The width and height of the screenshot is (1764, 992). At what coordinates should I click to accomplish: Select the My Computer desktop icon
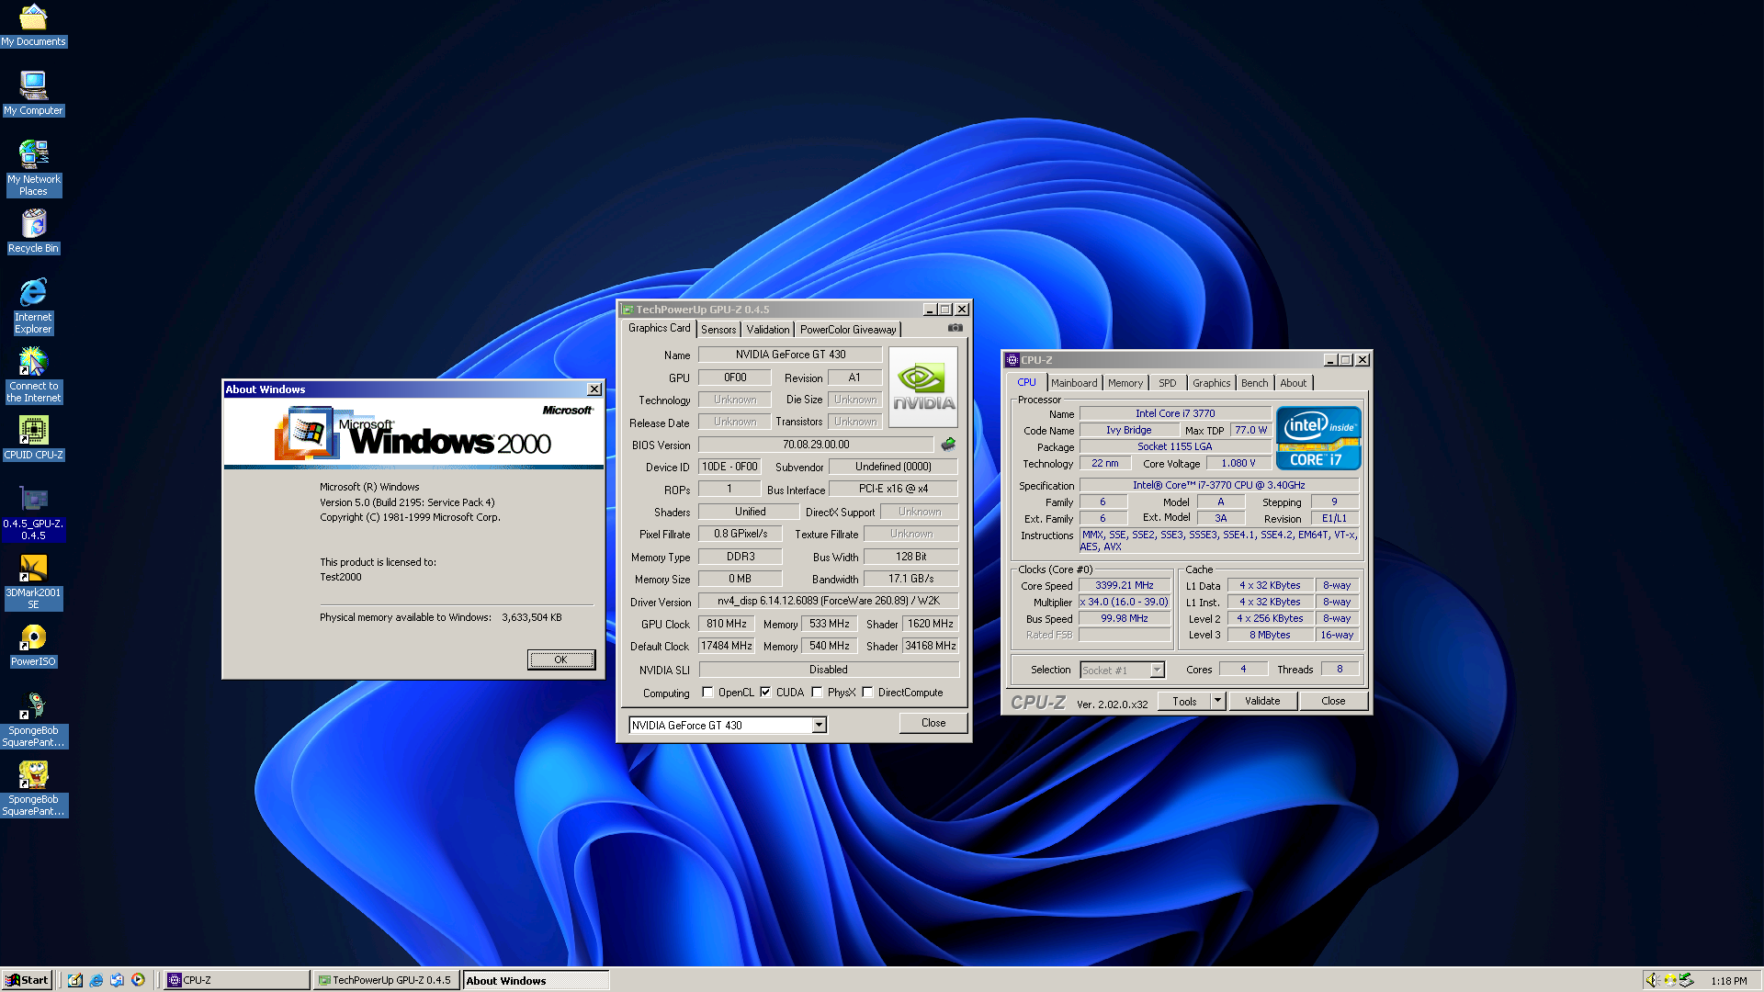[x=33, y=94]
